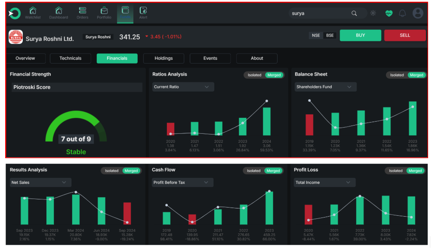The height and width of the screenshot is (251, 435).
Task: Open the Watchlist page icon
Action: coord(33,11)
